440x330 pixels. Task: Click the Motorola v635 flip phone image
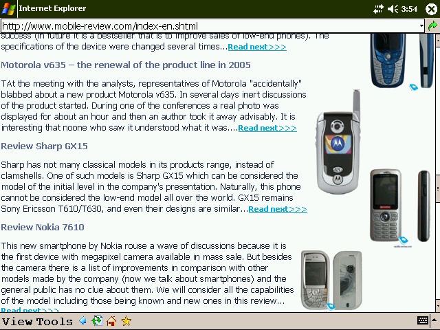tap(338, 142)
